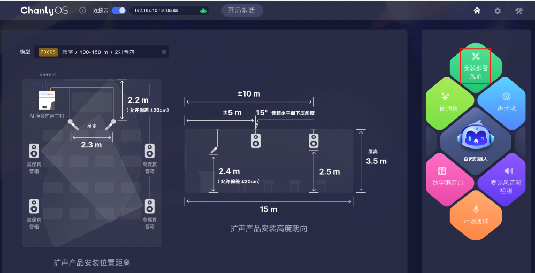Toggle the 连接云 cloud connection switch
The image size is (535, 273).
(x=119, y=11)
